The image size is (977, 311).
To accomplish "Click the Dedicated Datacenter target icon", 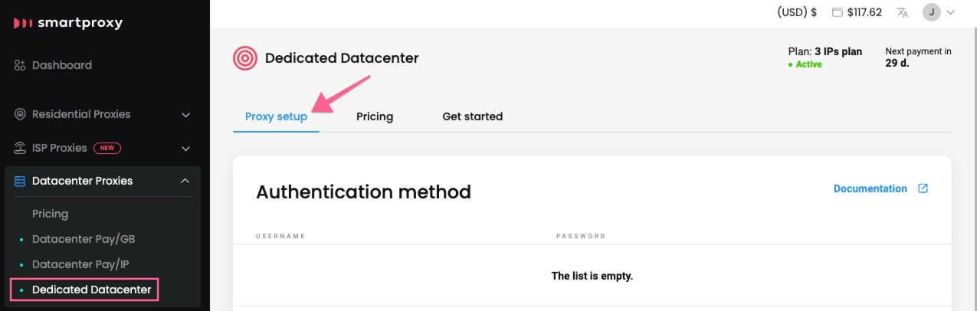I will (245, 58).
